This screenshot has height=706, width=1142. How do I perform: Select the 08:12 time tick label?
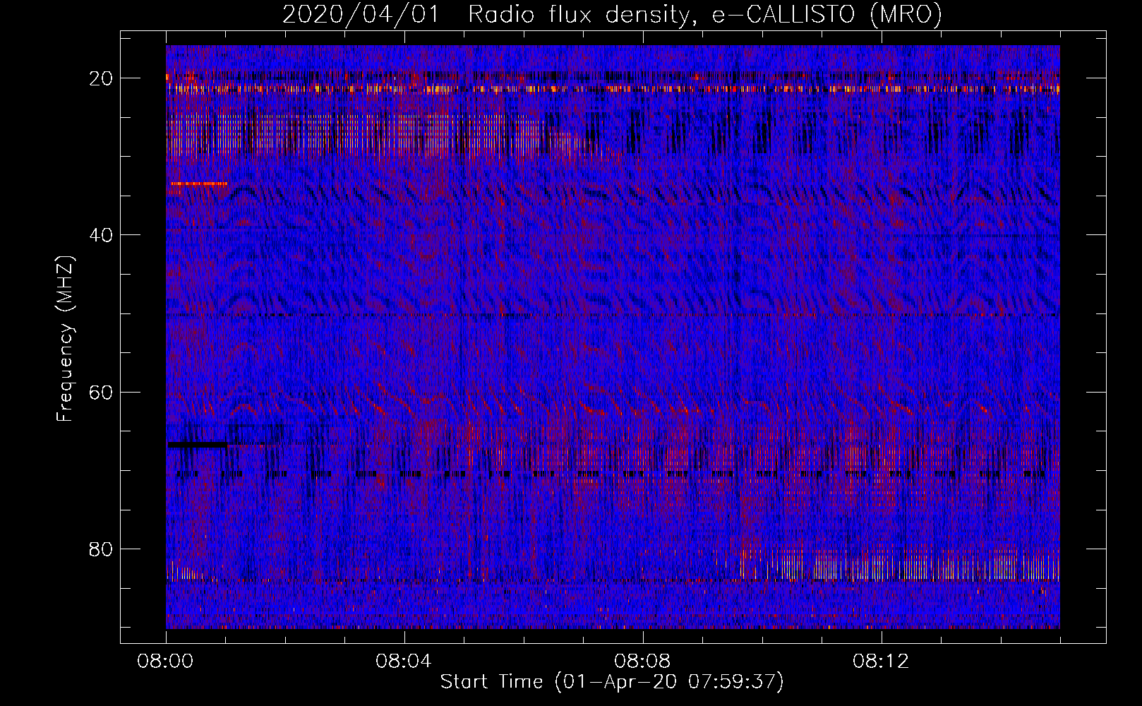coord(882,662)
